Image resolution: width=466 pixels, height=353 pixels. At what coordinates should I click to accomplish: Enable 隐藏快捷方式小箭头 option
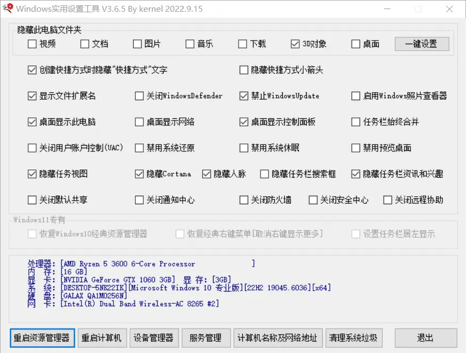click(x=244, y=70)
